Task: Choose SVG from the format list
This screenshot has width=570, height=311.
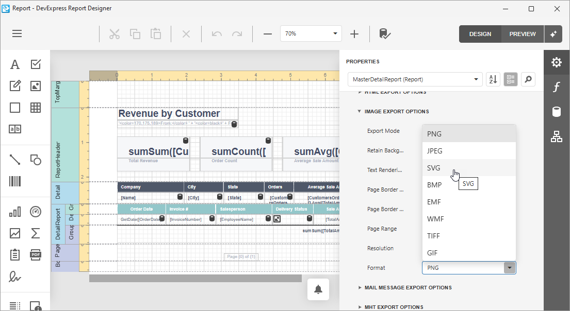Action: pos(434,168)
